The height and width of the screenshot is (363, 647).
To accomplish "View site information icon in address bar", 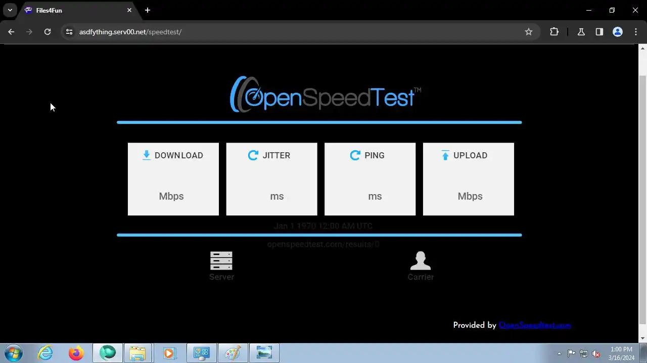I will [x=69, y=32].
